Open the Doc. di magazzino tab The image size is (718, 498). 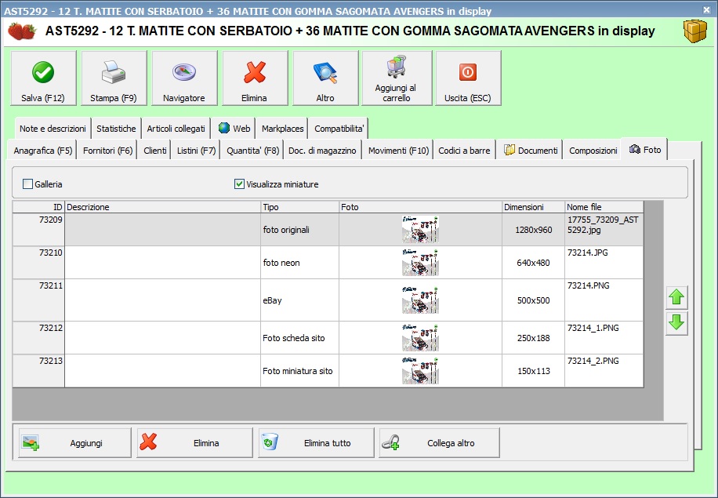coord(322,151)
